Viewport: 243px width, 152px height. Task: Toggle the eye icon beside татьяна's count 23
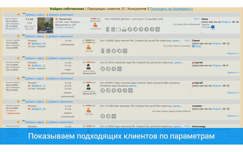tap(224, 109)
